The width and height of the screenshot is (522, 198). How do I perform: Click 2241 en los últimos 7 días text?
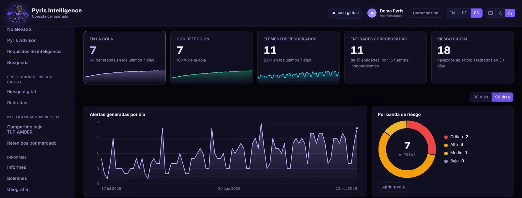(x=287, y=60)
